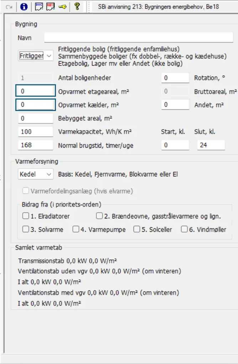Click the yellow key icon
This screenshot has width=238, height=364.
[x=62, y=7]
